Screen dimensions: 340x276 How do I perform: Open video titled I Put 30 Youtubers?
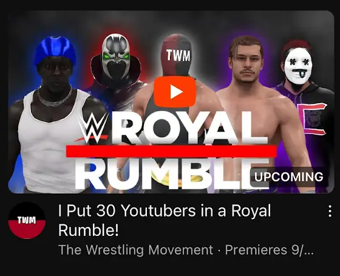click(x=165, y=220)
